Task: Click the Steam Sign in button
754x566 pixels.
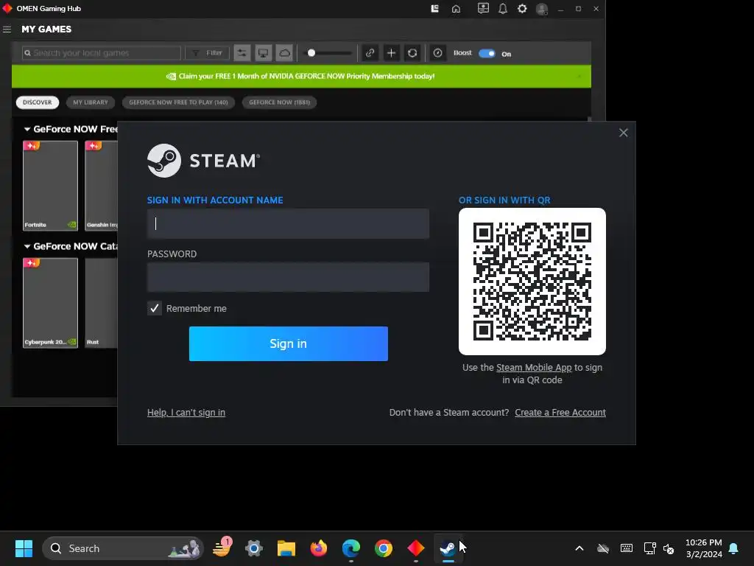Action: tap(289, 343)
